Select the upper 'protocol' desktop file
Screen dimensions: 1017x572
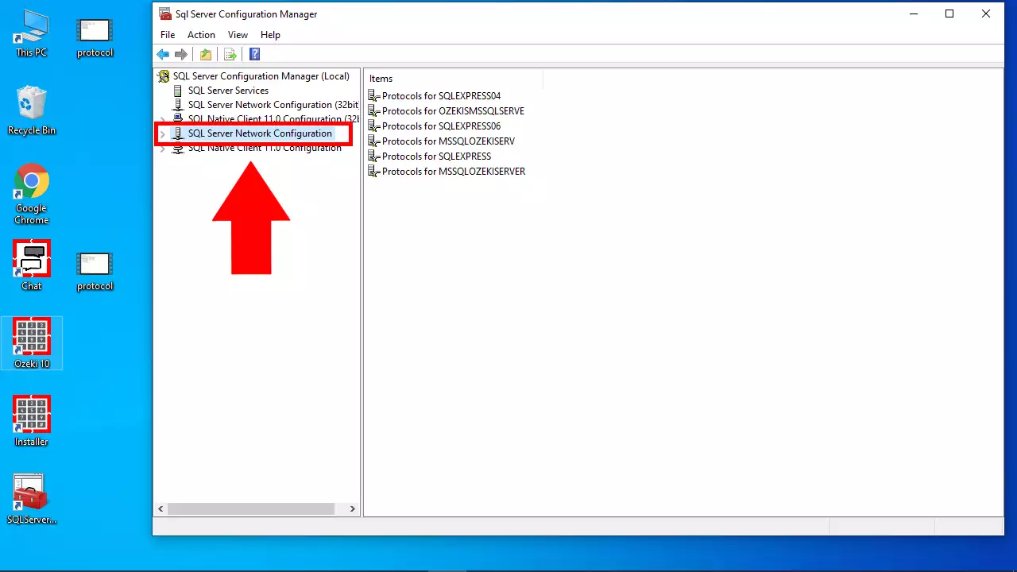click(95, 38)
